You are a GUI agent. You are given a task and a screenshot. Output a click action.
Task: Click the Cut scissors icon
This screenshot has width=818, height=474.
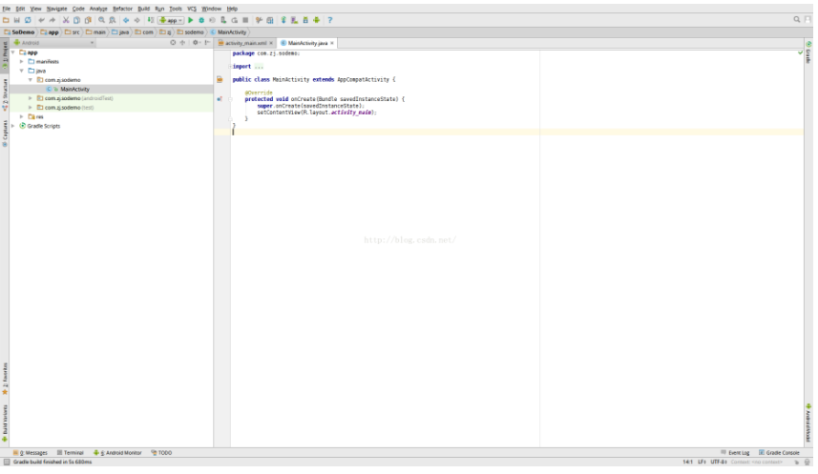(x=66, y=20)
